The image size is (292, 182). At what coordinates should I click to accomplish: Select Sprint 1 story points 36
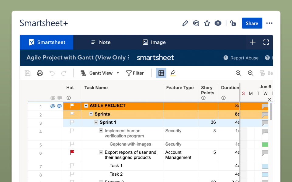tap(208, 123)
